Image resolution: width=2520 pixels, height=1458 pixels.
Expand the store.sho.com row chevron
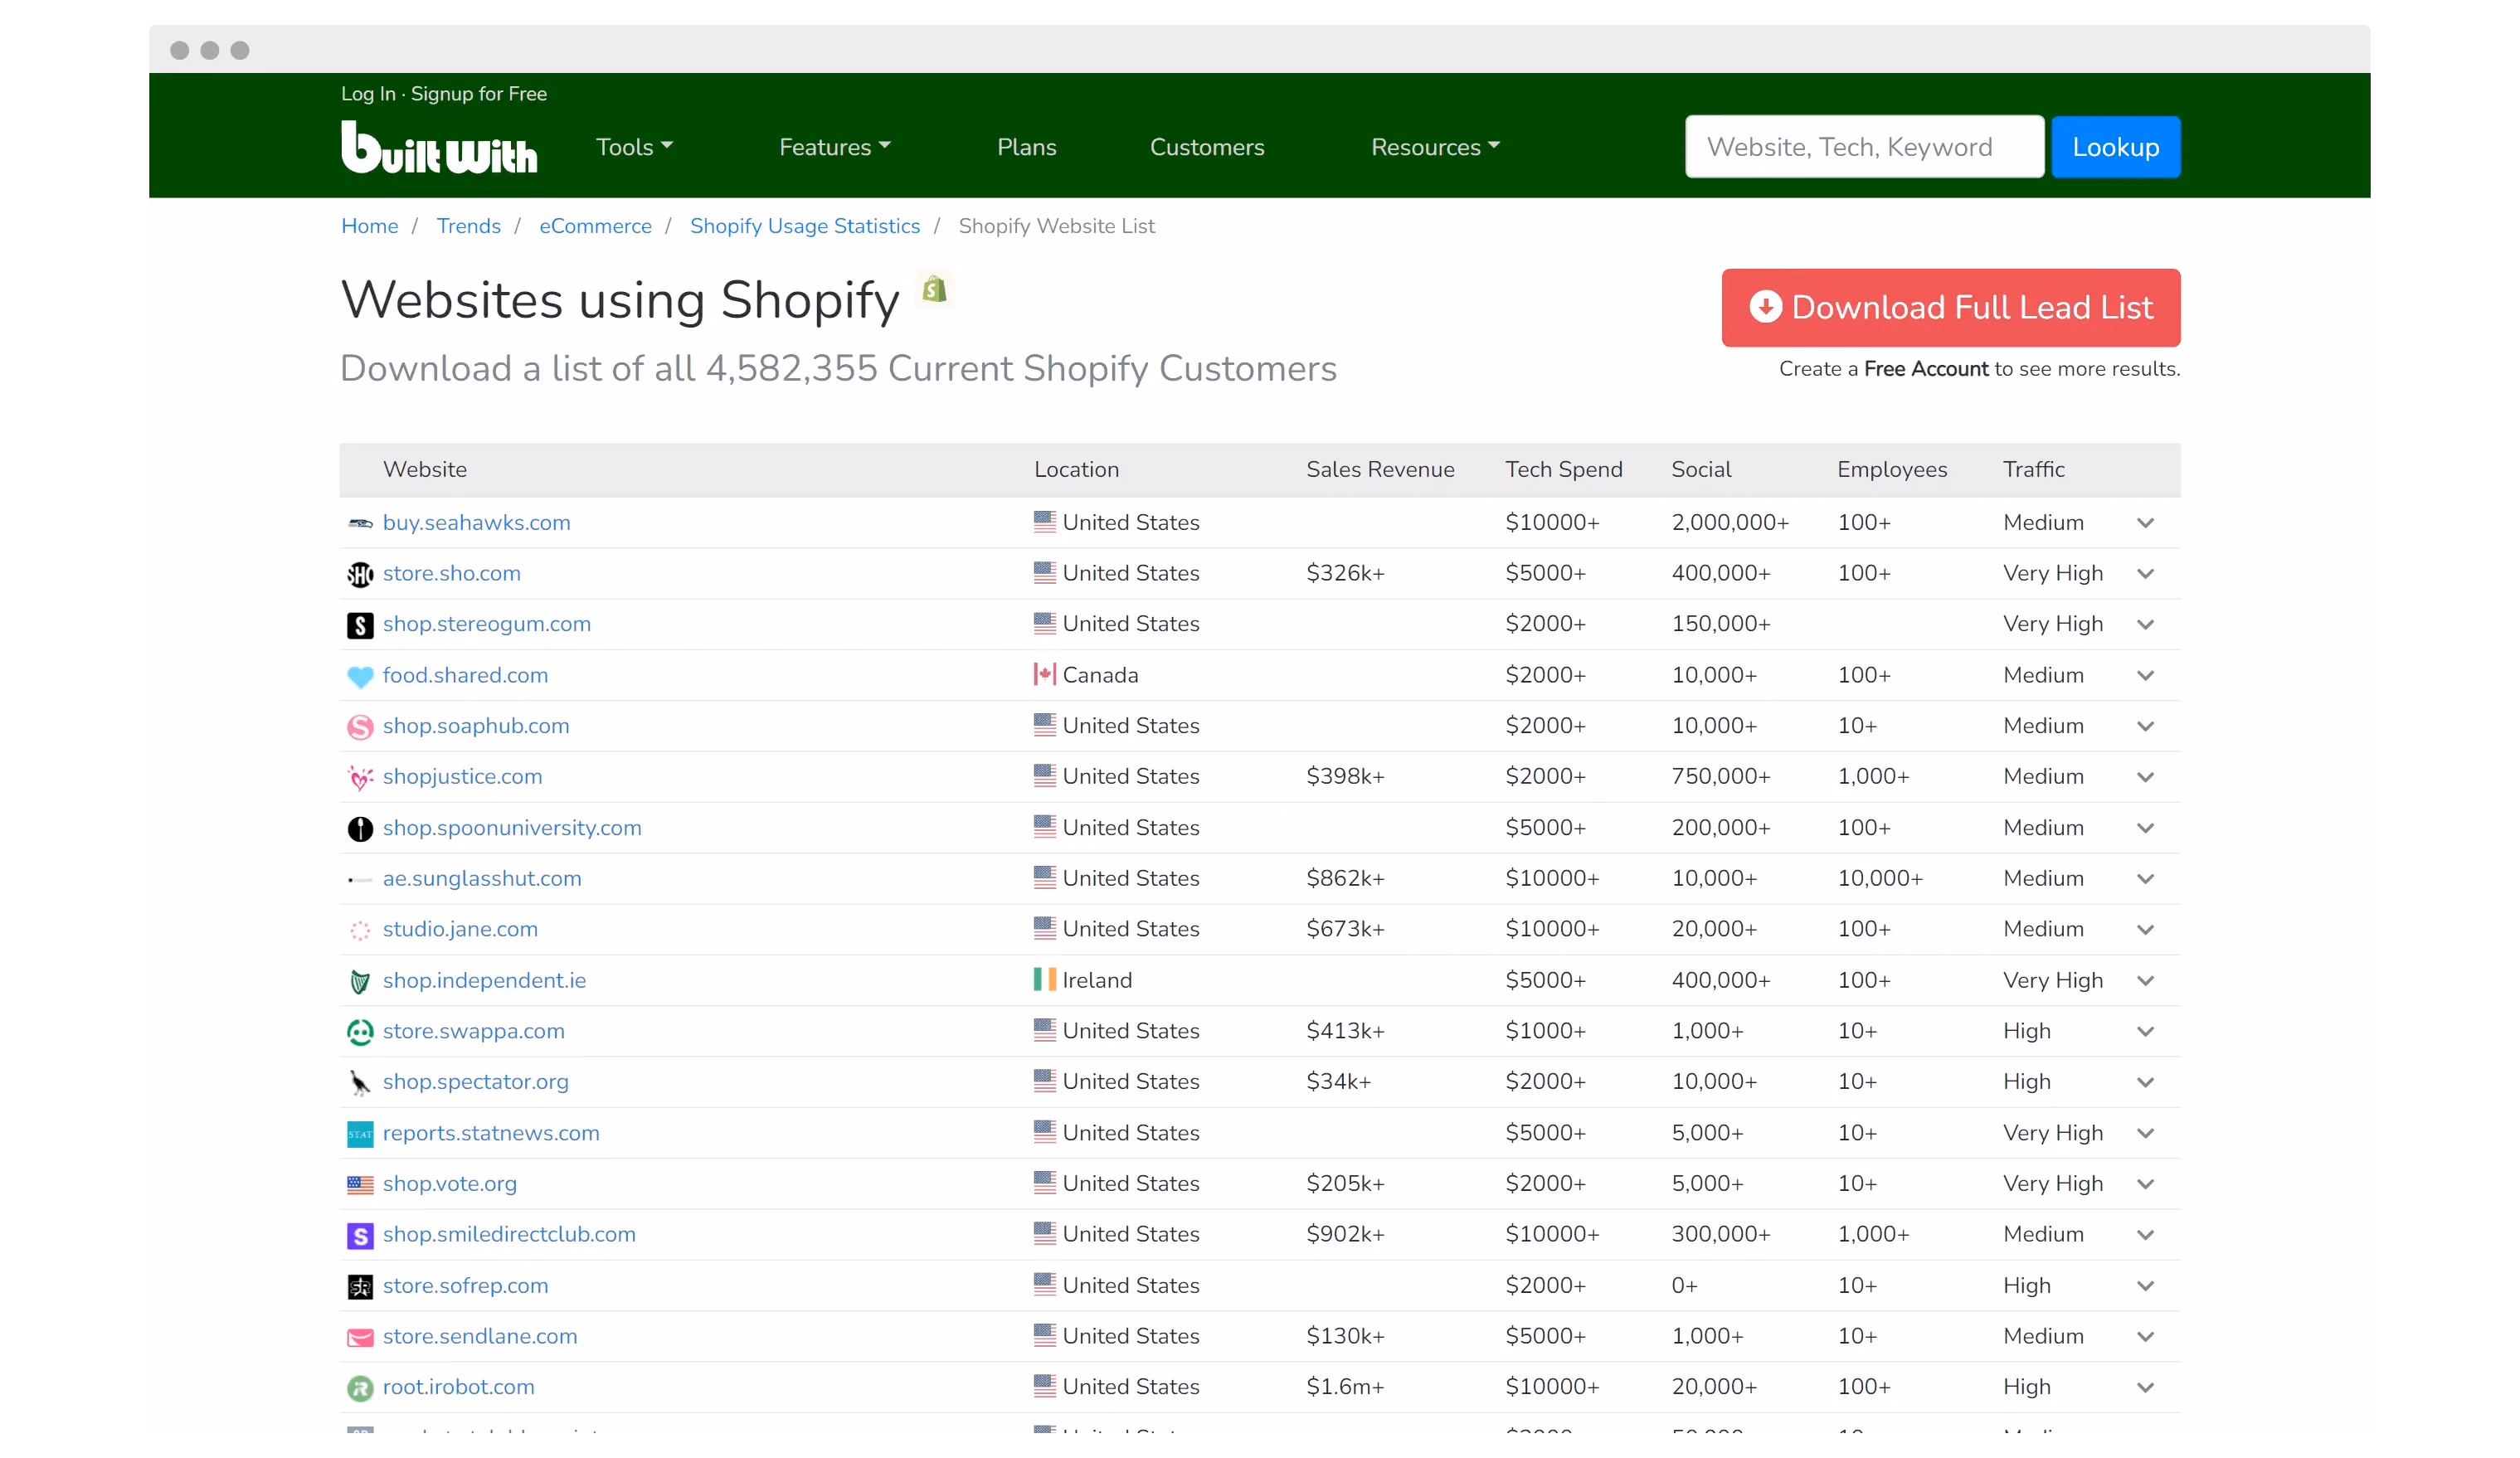click(2145, 574)
